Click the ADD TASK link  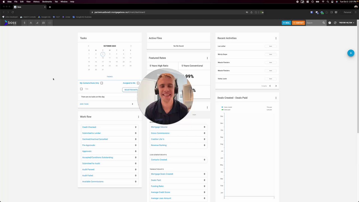(x=84, y=104)
